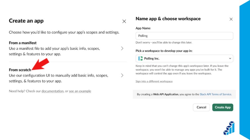Select the From scratch heading
This screenshot has width=250, height=140.
click(x=20, y=70)
